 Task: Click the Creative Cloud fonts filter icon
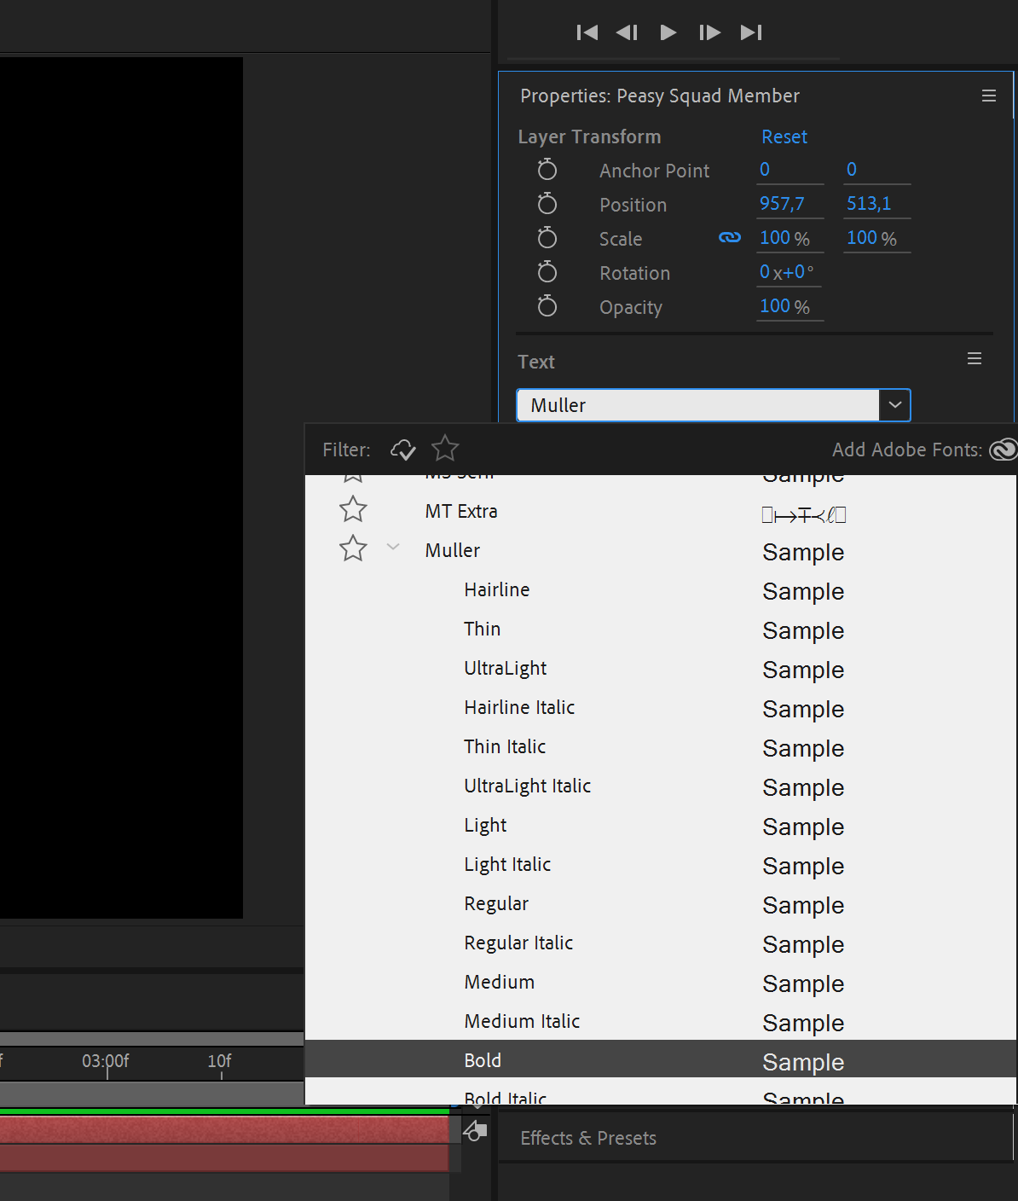402,449
